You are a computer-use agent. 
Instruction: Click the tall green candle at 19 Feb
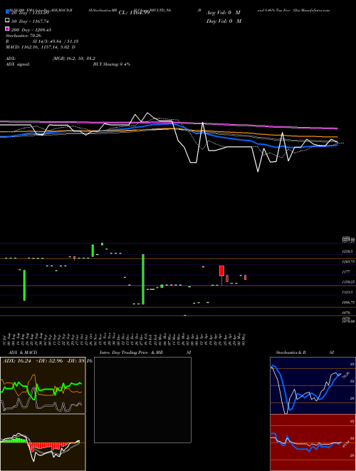(143, 279)
